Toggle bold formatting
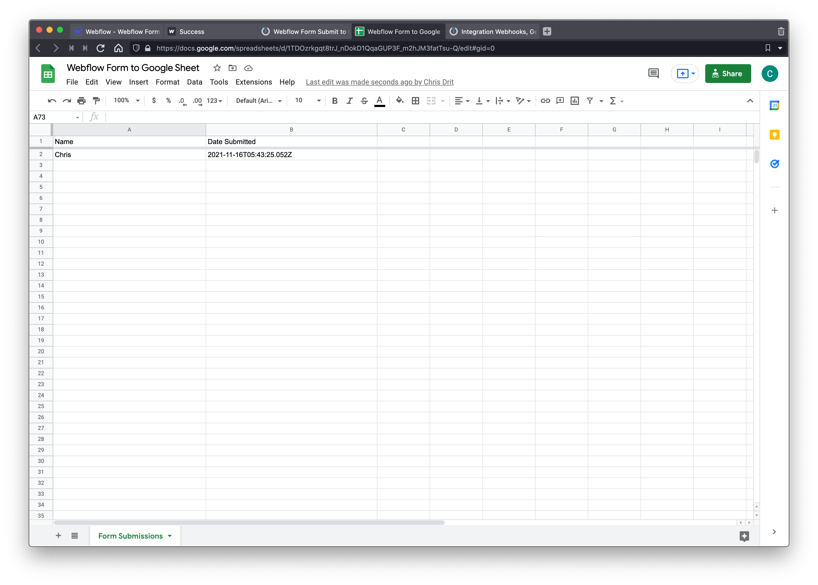This screenshot has width=818, height=585. tap(335, 101)
